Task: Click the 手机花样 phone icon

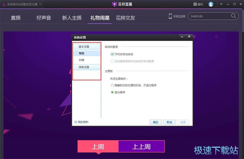Action: coord(170,16)
